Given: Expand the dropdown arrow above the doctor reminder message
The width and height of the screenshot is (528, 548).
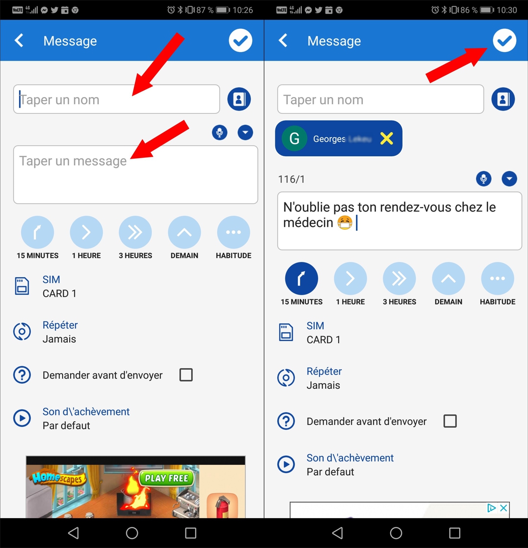Looking at the screenshot, I should point(509,179).
